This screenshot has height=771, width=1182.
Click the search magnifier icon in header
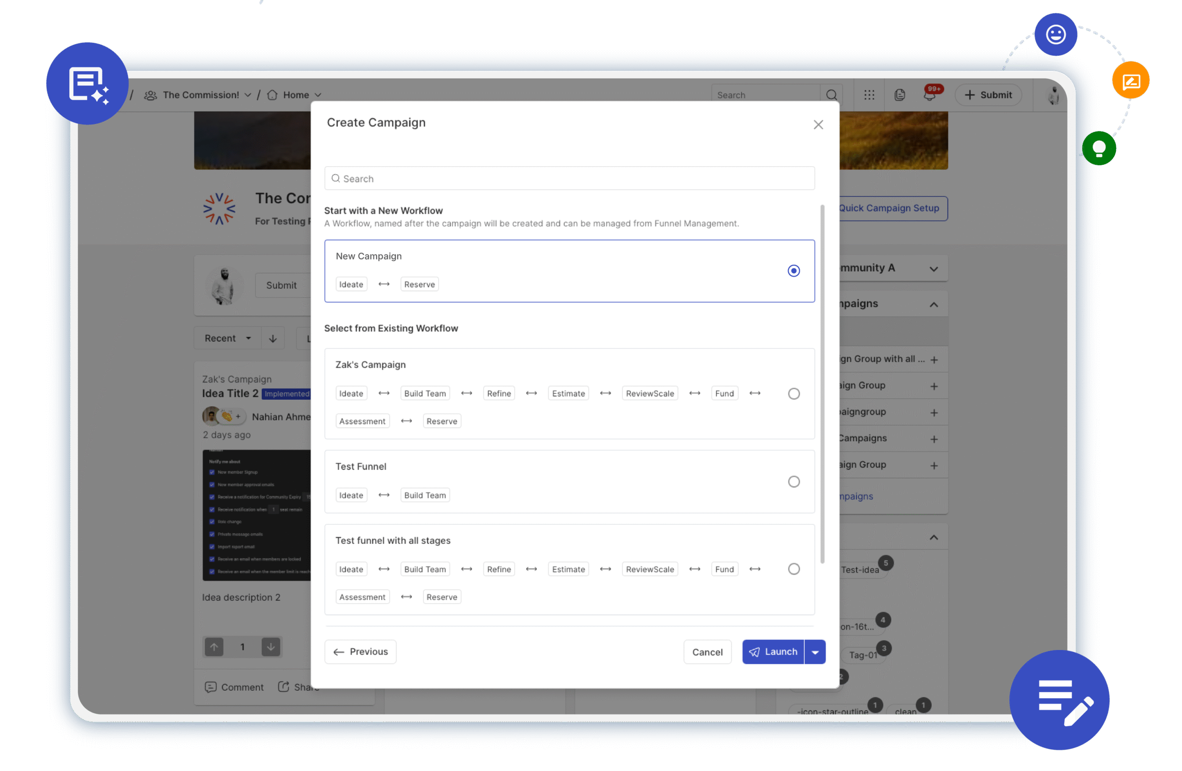[x=832, y=95]
